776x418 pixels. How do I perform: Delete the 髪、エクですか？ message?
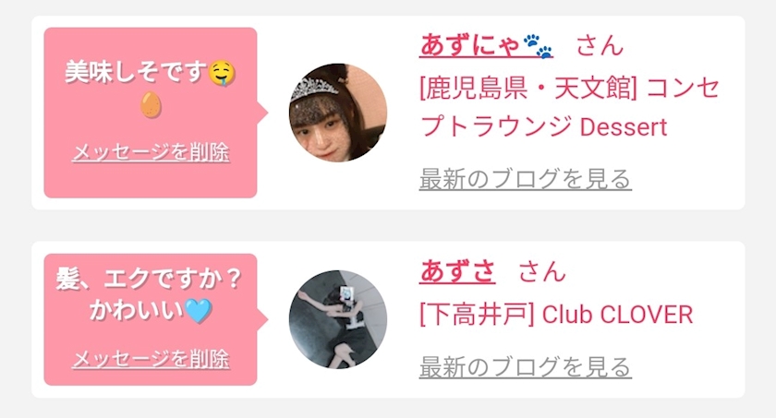[151, 359]
